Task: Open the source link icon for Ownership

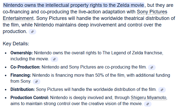Action: [x=54, y=59]
